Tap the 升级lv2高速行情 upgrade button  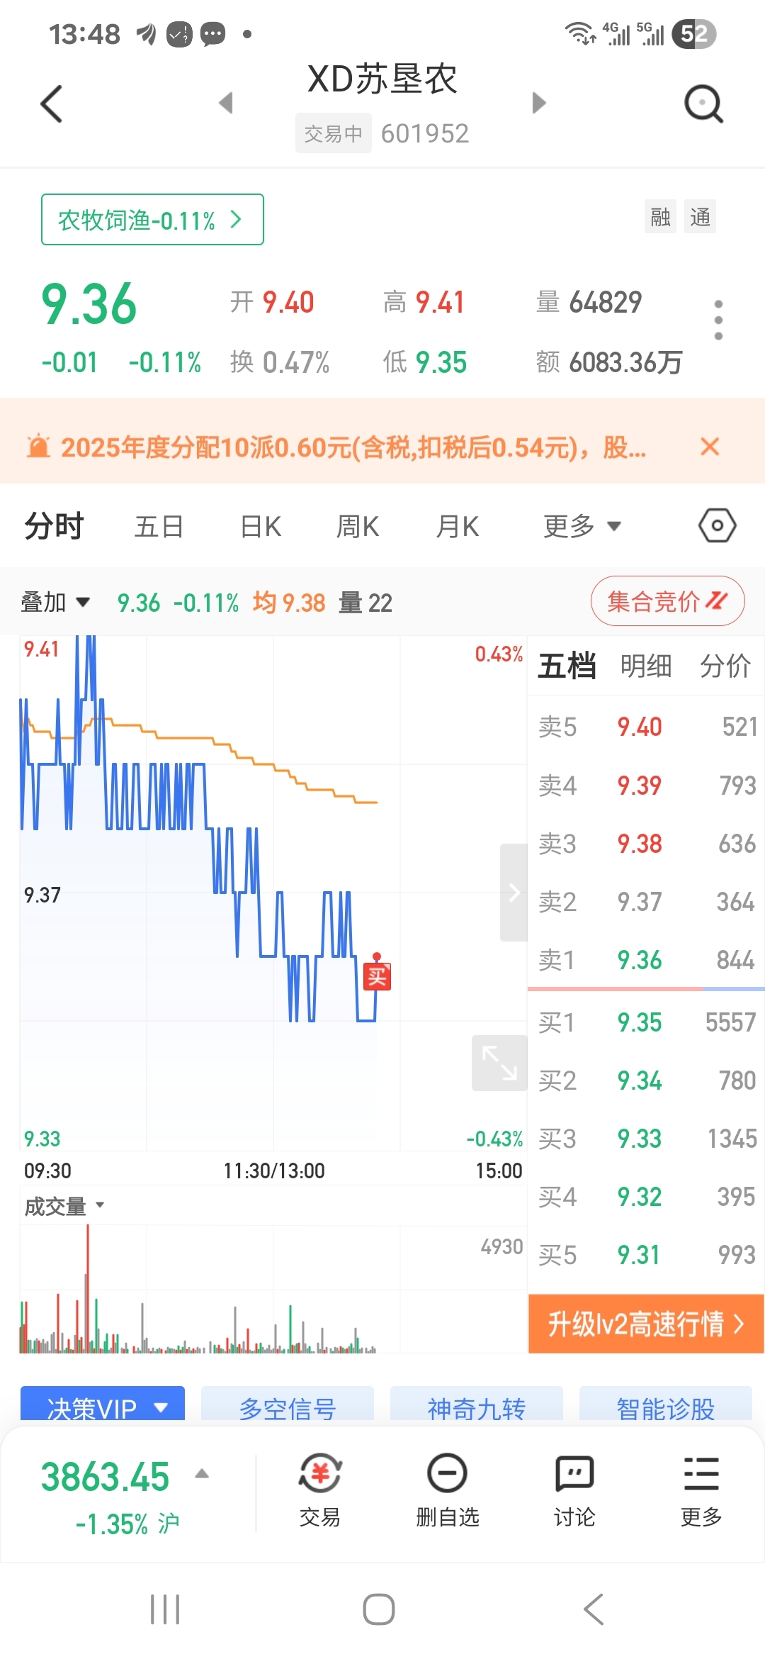pyautogui.click(x=646, y=1324)
